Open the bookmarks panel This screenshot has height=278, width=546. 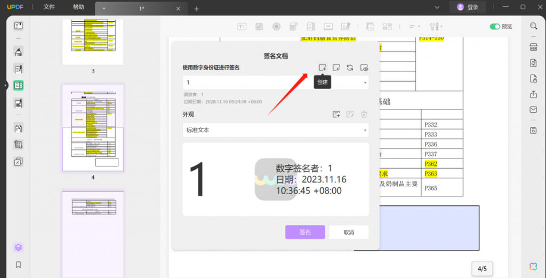click(x=19, y=265)
